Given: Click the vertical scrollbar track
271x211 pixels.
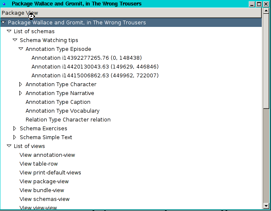Looking at the screenshot, I should point(266,160).
